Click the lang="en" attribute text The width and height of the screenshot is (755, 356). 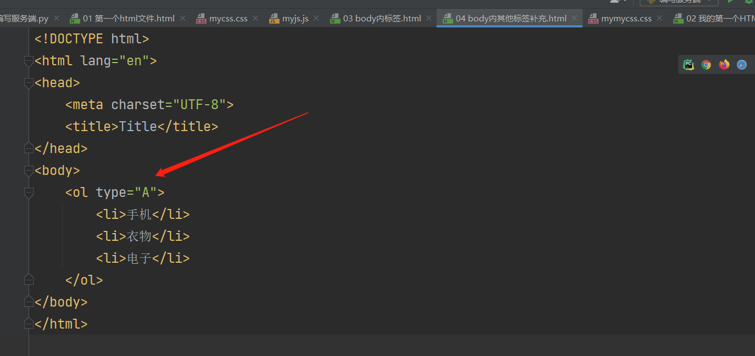pos(115,60)
